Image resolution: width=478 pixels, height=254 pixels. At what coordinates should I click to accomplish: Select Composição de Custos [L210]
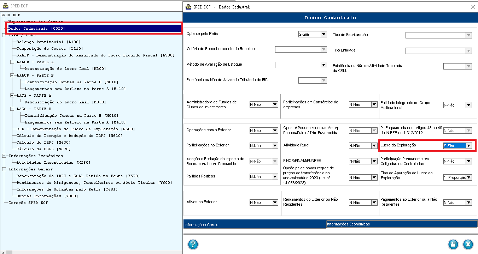49,48
